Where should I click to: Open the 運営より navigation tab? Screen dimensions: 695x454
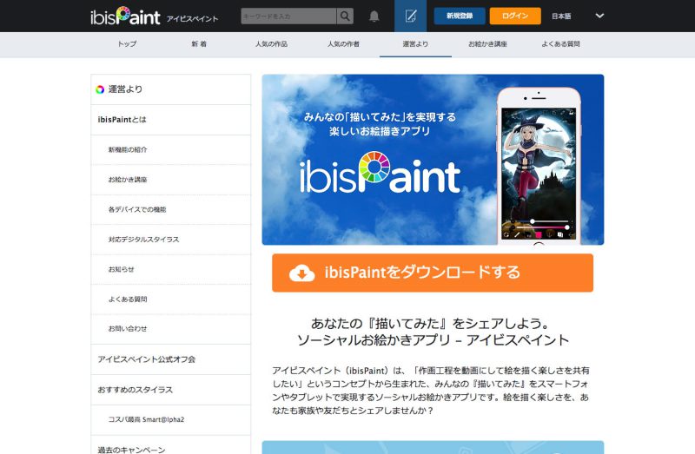(416, 44)
